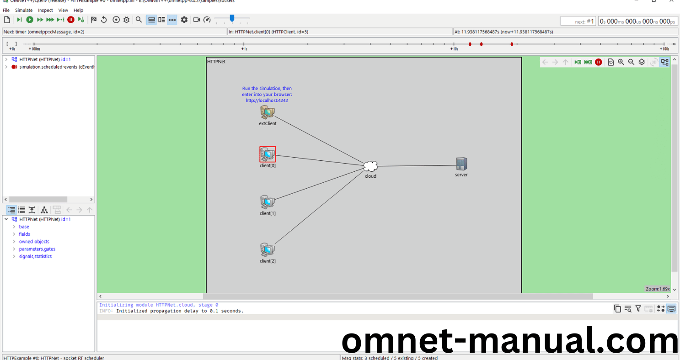Click the simulation speed slider handle
Image resolution: width=680 pixels, height=360 pixels.
232,18
